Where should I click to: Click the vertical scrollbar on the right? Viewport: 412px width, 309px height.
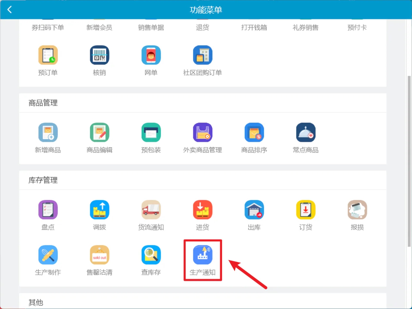[409, 161]
